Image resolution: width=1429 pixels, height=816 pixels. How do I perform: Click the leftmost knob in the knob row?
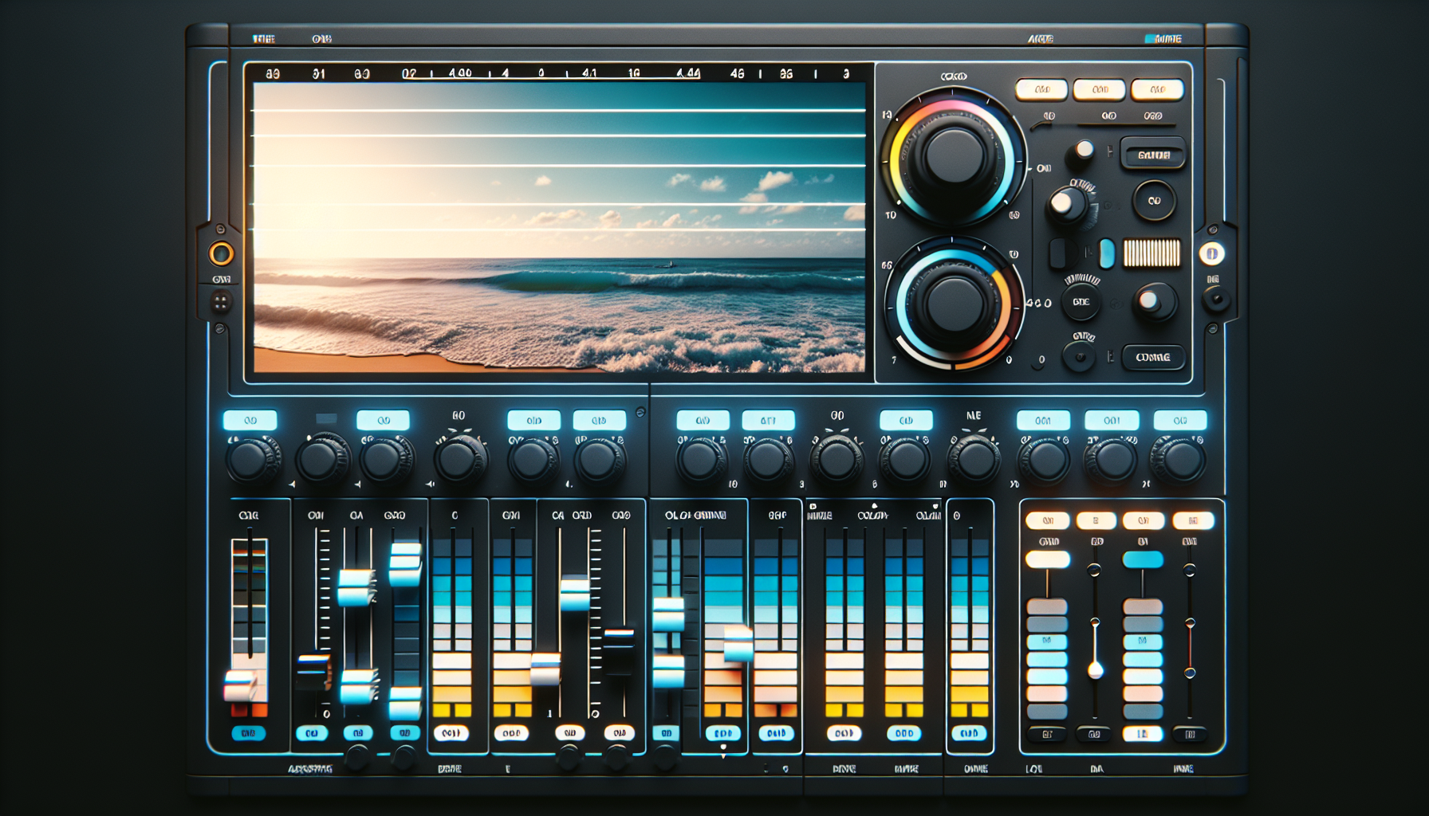click(252, 460)
